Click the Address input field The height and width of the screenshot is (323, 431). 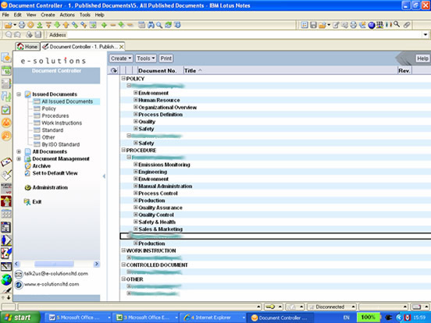pos(244,35)
